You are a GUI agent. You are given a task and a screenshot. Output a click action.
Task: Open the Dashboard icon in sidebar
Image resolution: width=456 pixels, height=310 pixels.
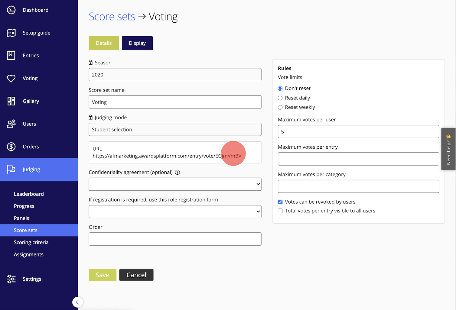coord(11,10)
